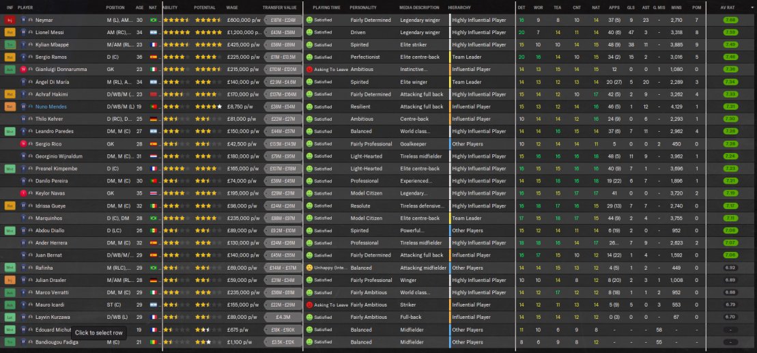This screenshot has width=757, height=353.
Task: Click Rafinha's unhappy yellow face icon
Action: [309, 268]
